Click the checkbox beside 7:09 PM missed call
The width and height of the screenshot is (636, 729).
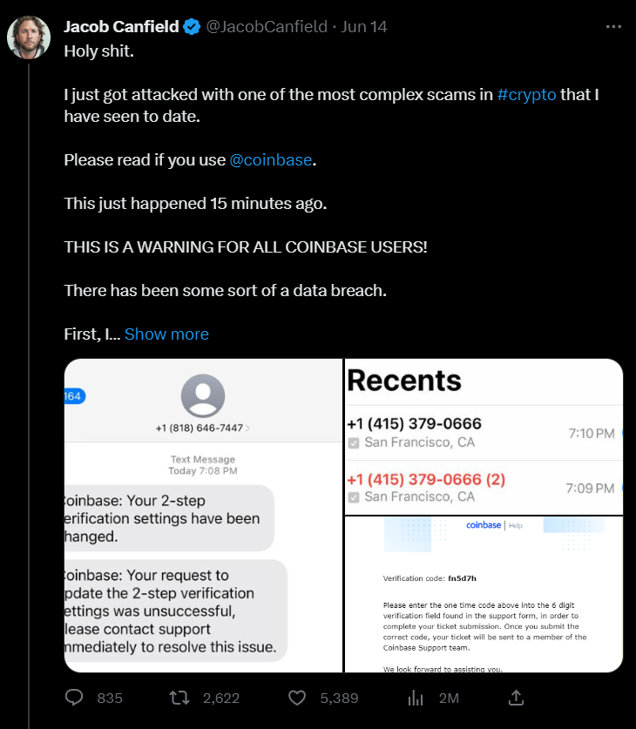pos(354,497)
